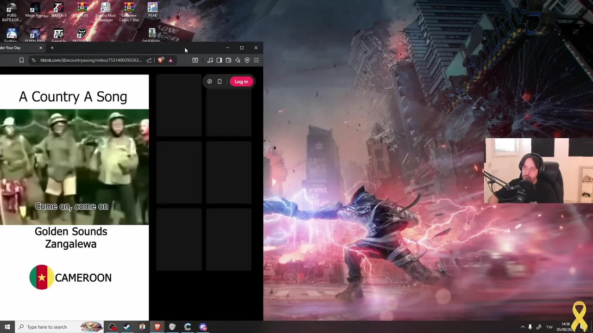
Task: Close the TikTok browser tab
Action: pos(41,48)
